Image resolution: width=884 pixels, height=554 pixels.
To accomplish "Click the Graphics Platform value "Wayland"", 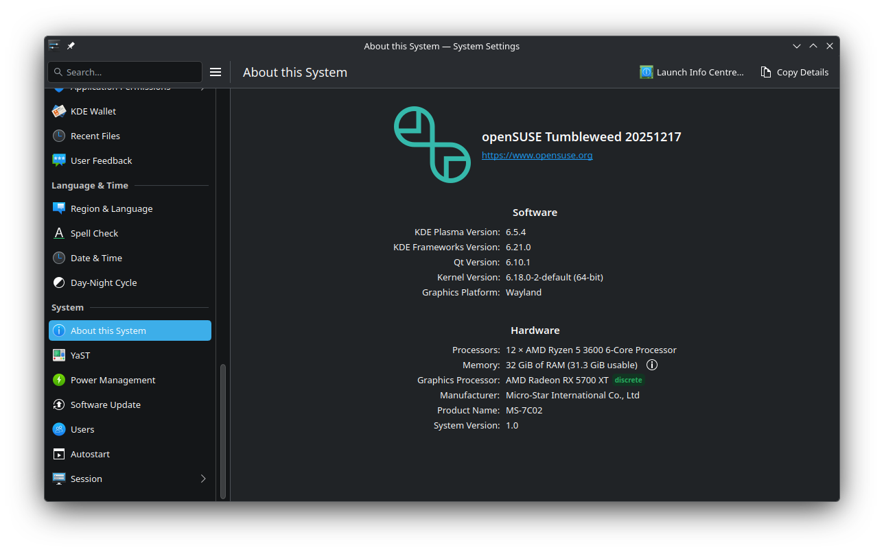I will [524, 292].
